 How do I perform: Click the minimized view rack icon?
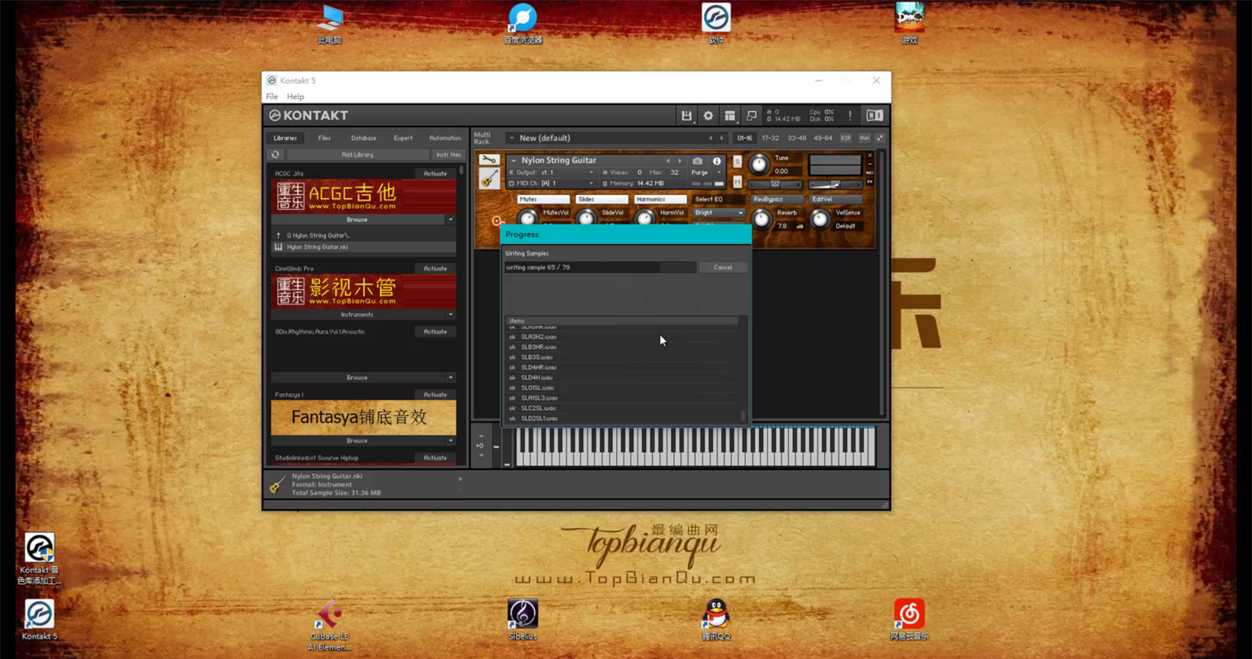[751, 116]
